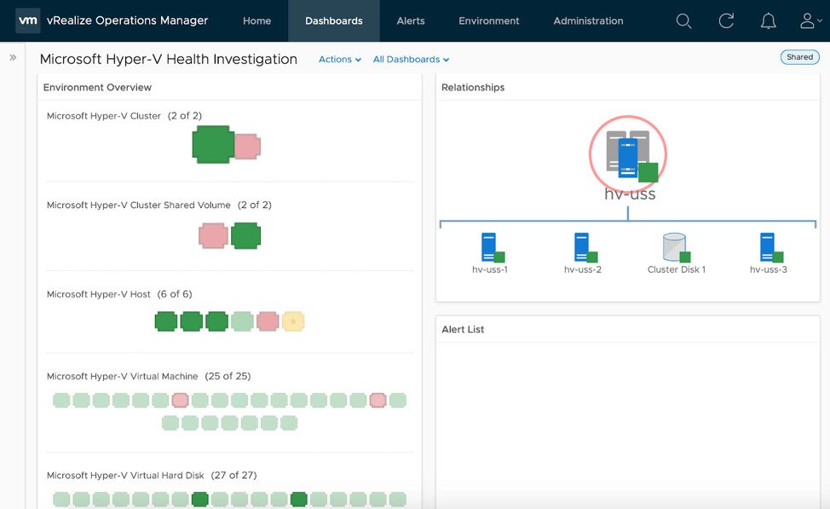Expand the All Dashboards dropdown
This screenshot has width=830, height=509.
pyautogui.click(x=411, y=60)
